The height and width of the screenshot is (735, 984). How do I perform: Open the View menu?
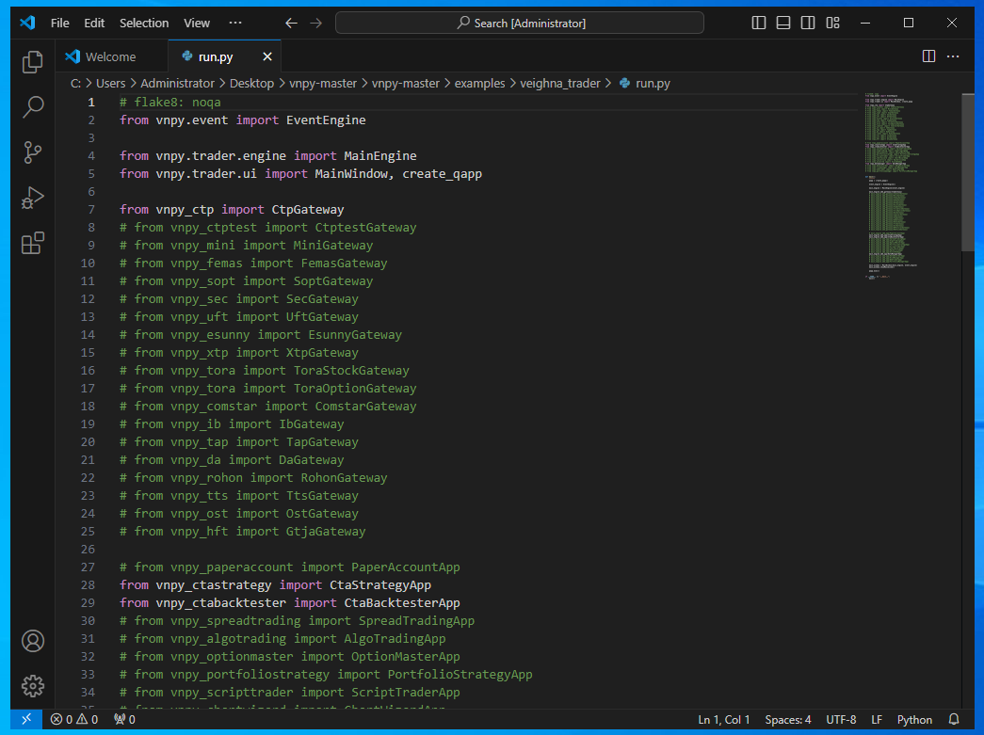(x=197, y=24)
